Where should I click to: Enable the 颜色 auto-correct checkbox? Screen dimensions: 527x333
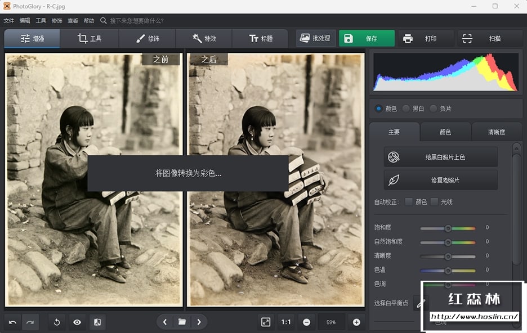[409, 202]
